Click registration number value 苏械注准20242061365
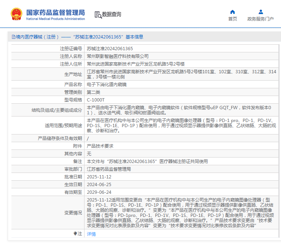 [110, 48]
